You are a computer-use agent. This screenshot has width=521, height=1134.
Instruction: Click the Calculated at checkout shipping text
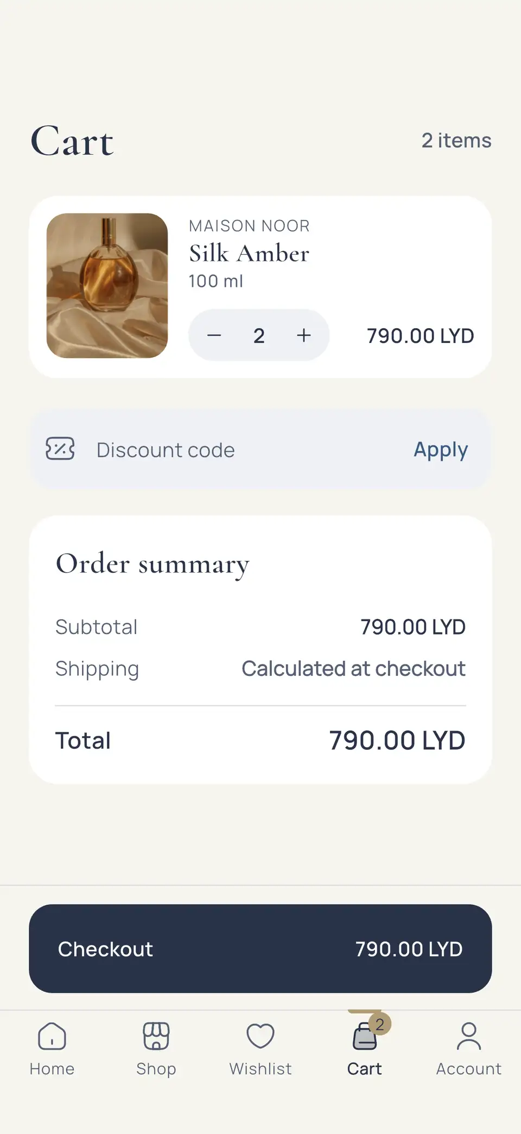point(353,668)
